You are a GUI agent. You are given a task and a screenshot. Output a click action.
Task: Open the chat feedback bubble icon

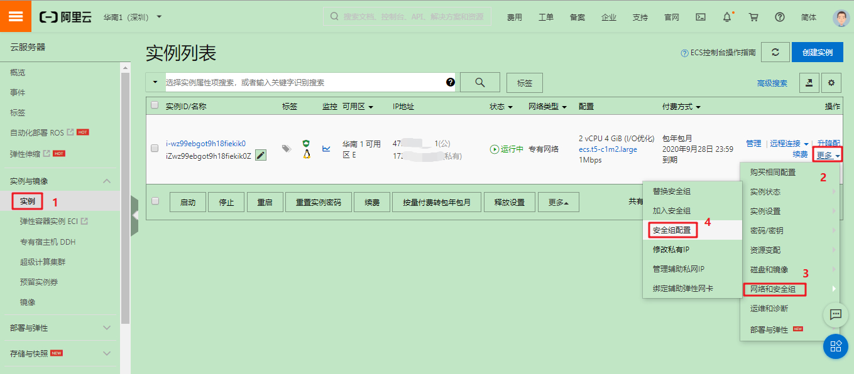tap(836, 314)
